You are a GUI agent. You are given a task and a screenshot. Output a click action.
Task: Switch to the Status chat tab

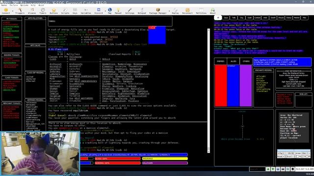pos(289,18)
